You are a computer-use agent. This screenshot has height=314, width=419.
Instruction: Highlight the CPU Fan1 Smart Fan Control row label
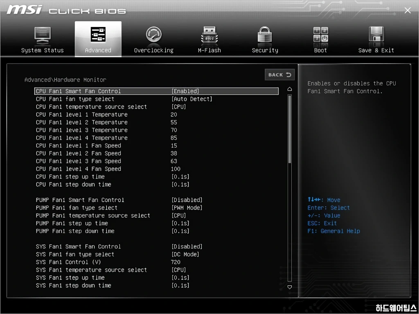point(78,91)
